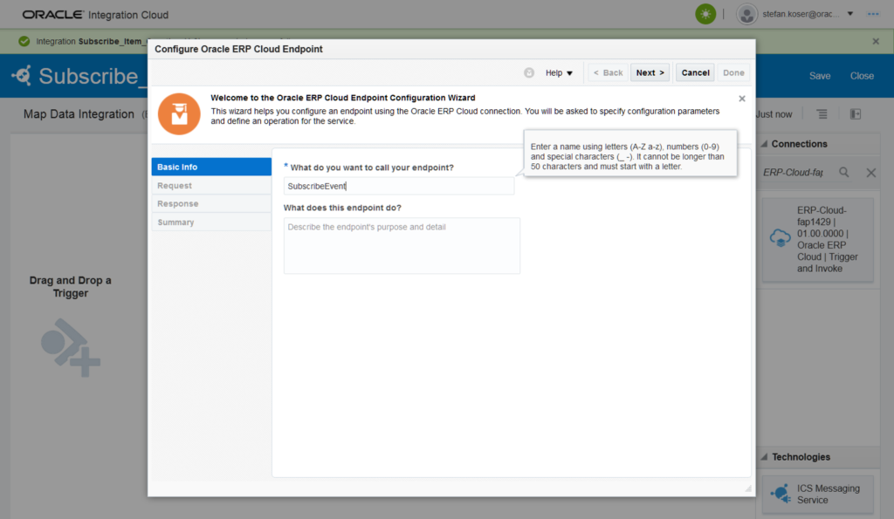Click the endpoint description text area
Screen dimensions: 894x519
coord(402,244)
